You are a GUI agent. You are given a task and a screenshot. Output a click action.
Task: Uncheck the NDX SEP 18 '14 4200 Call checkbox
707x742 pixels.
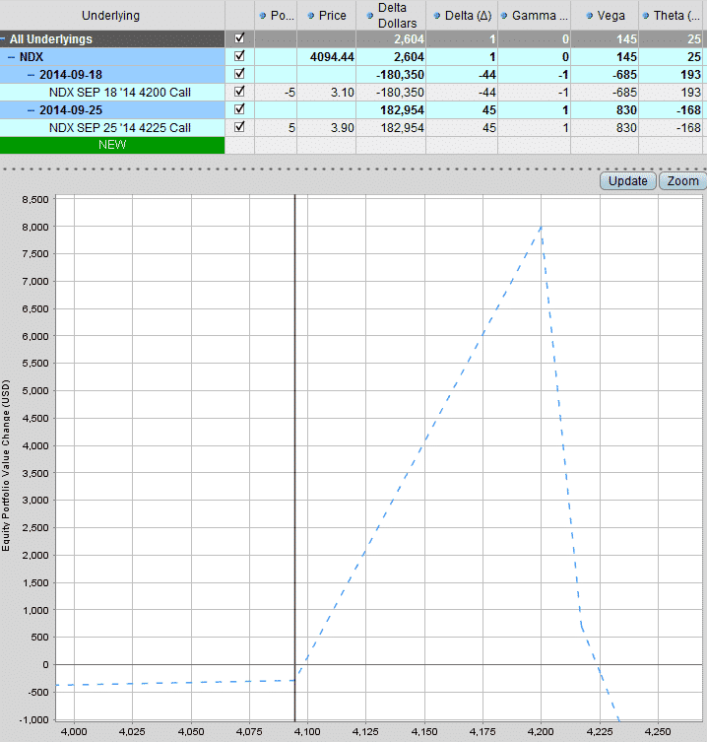coord(239,91)
